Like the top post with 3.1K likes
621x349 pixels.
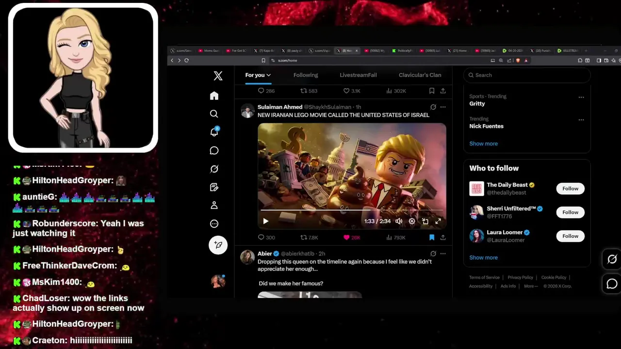point(352,91)
